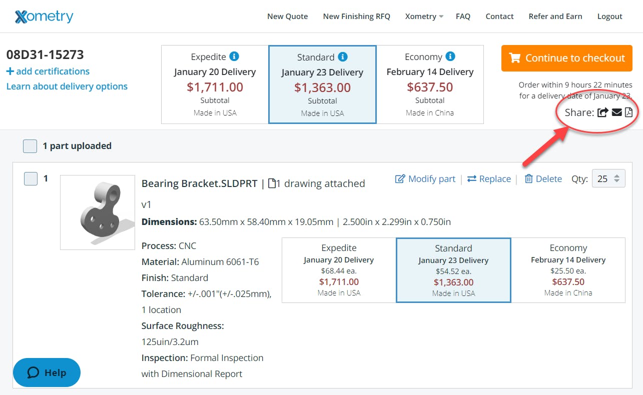Open Learn about delivery options link
The height and width of the screenshot is (395, 643).
click(x=67, y=86)
